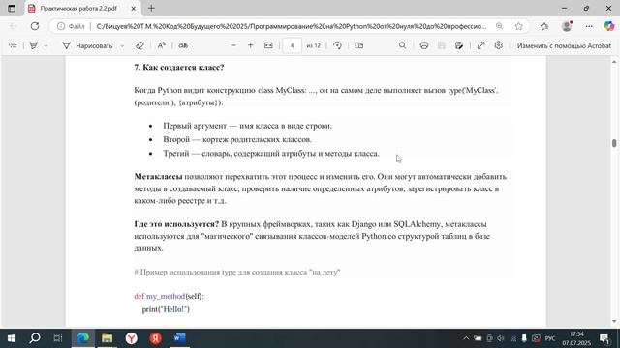Image resolution: width=620 pixels, height=348 pixels.
Task: Click Изменить с помощью Acrobat
Action: pyautogui.click(x=564, y=45)
